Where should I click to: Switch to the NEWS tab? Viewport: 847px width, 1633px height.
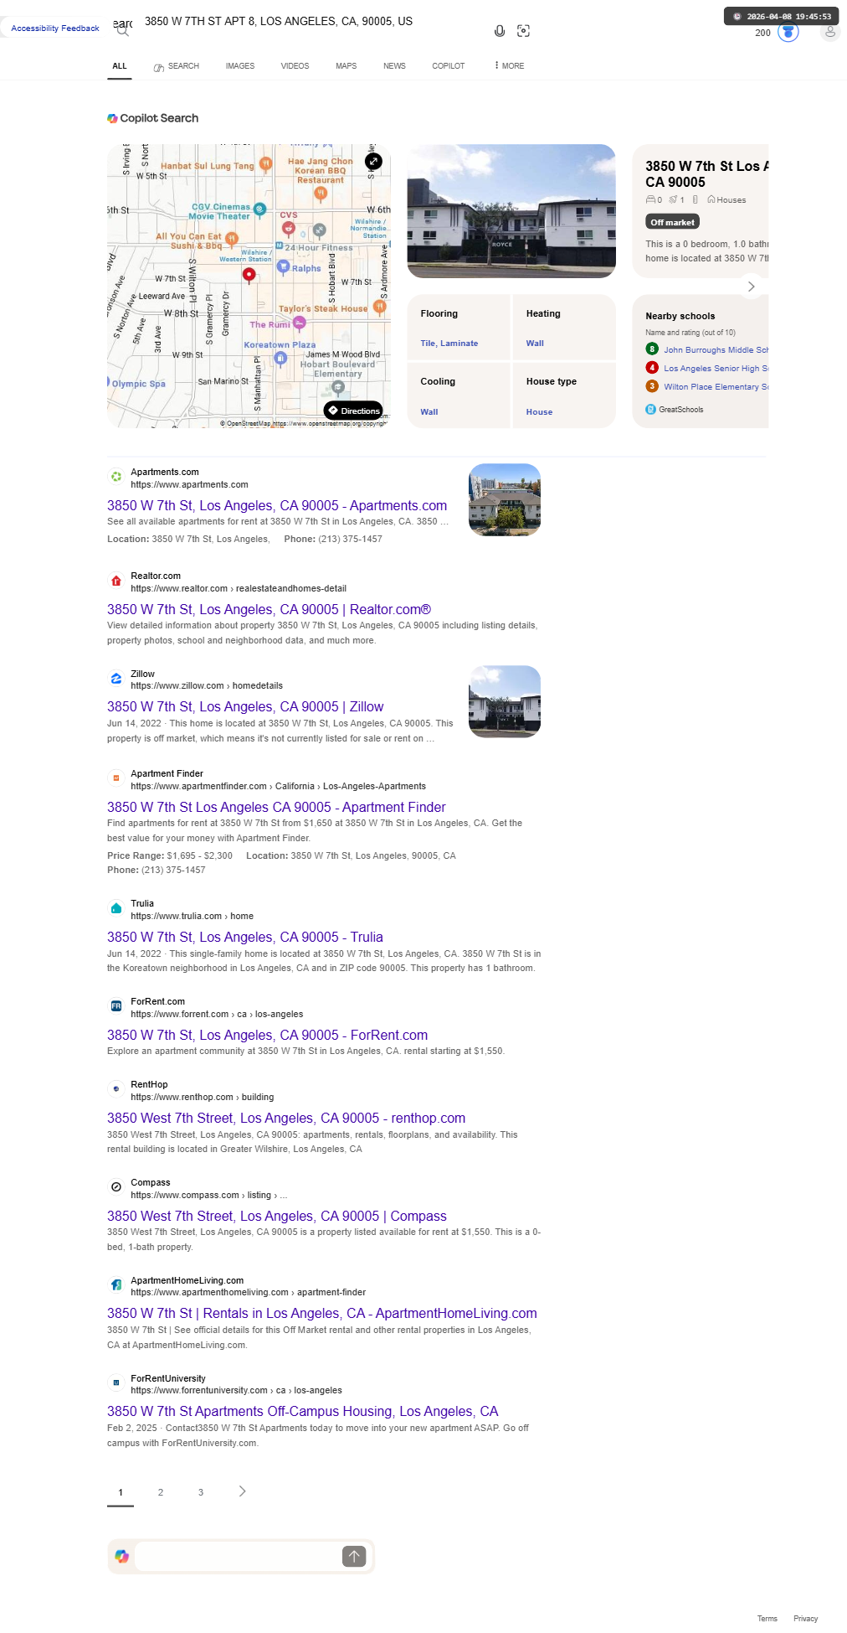[394, 66]
